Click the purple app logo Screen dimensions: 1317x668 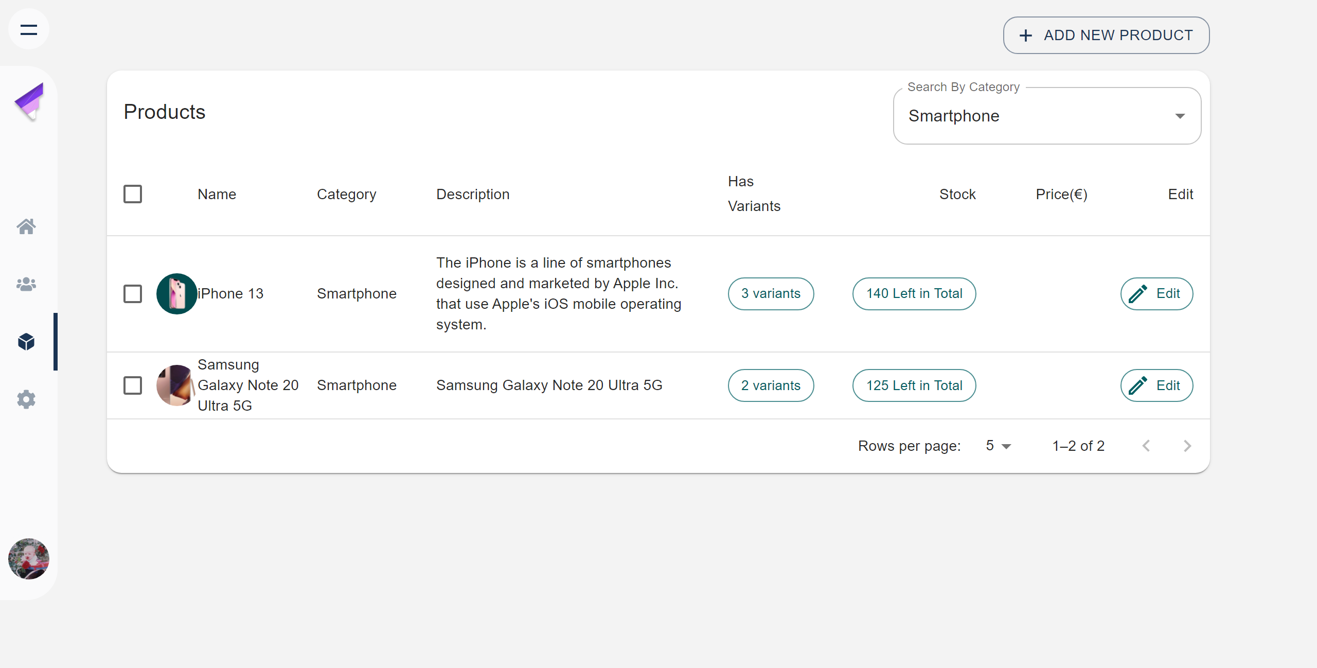29,101
